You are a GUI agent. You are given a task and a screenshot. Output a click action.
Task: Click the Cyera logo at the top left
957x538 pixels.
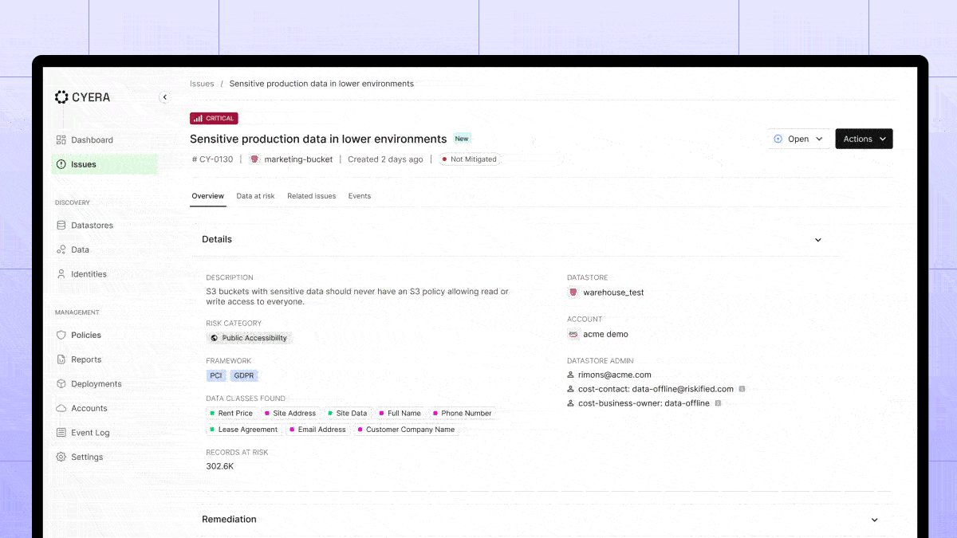[85, 96]
